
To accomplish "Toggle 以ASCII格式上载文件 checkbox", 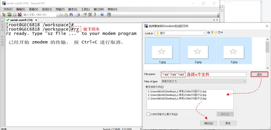I will [148, 114].
